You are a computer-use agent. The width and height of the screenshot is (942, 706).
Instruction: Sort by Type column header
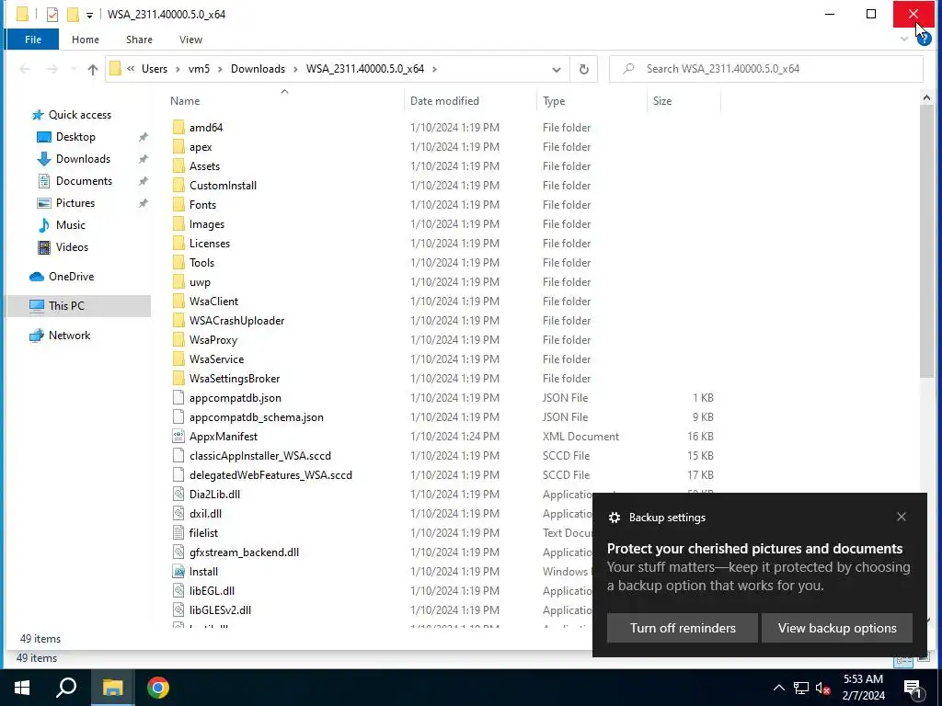pyautogui.click(x=592, y=101)
